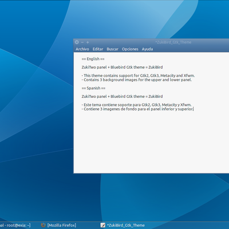229x229 pixels.
Task: Close the ZukiBird_Gtk_Theme editor window
Action: point(77,42)
